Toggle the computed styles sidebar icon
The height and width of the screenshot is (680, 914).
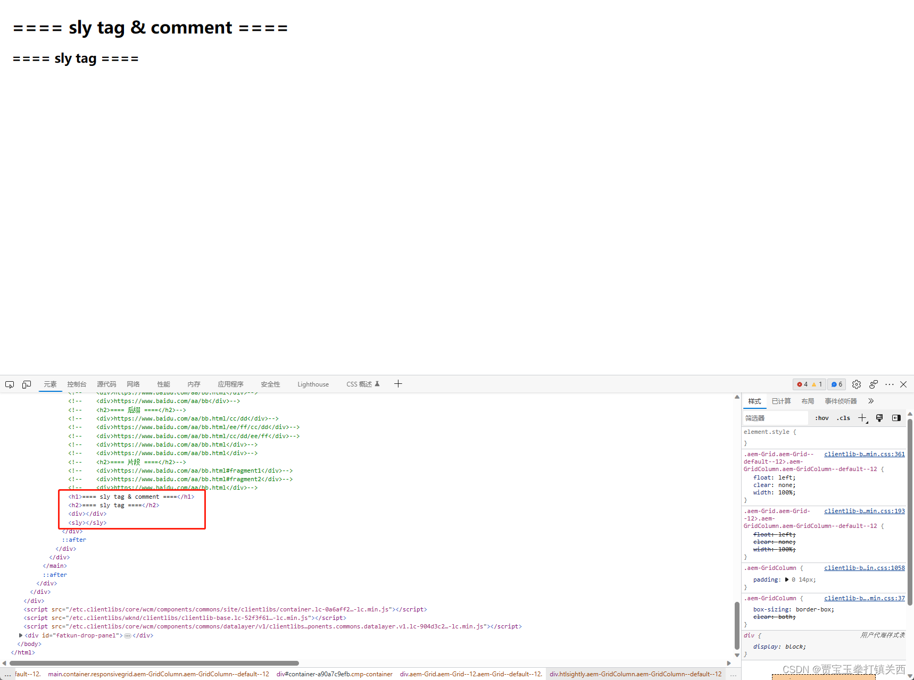[x=896, y=418]
